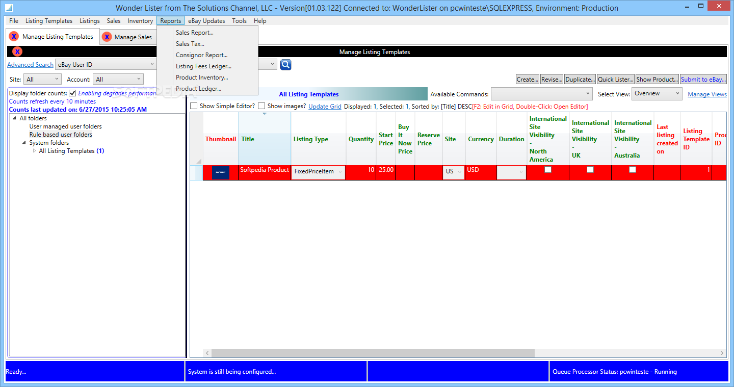Click the Softpedia Product title cell

tap(265, 172)
